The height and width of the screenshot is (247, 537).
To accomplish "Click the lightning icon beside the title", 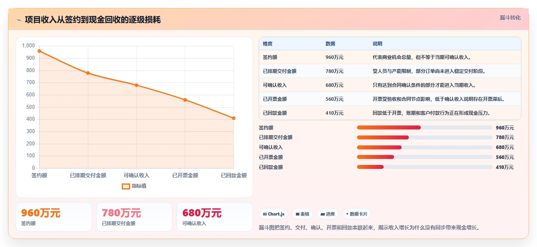I will tap(19, 20).
